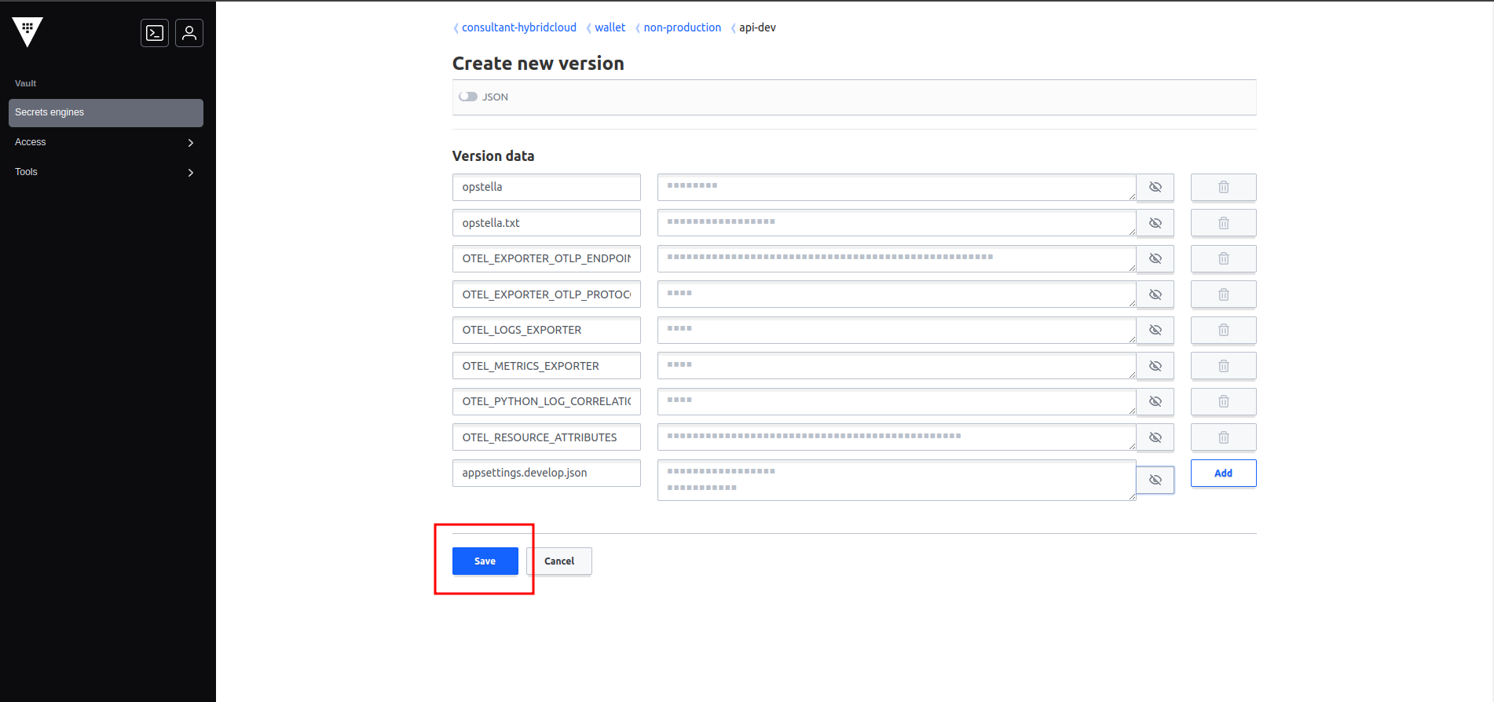This screenshot has width=1494, height=702.
Task: Show the appsettings.develop.json value
Action: pos(1155,480)
